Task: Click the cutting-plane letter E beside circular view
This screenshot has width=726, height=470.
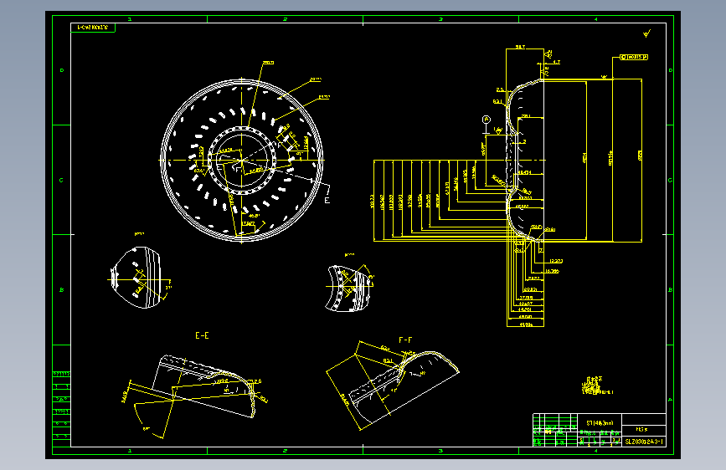Action: tap(327, 201)
